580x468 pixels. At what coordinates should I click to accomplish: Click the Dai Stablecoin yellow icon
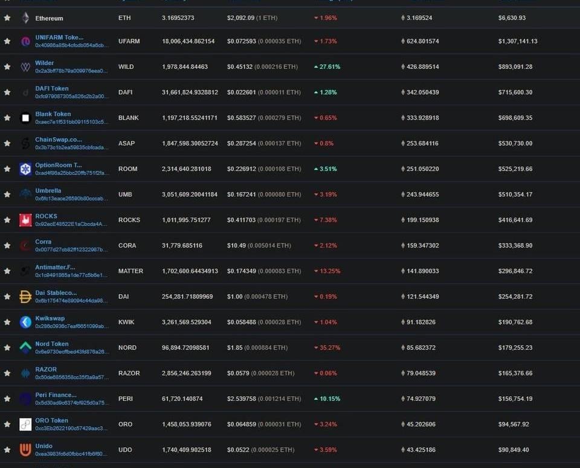tap(25, 297)
